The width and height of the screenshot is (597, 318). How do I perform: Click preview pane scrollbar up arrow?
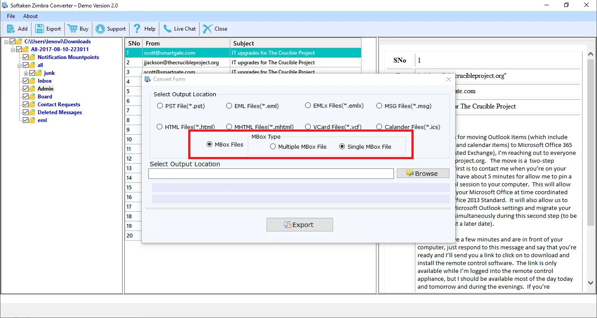[590, 54]
